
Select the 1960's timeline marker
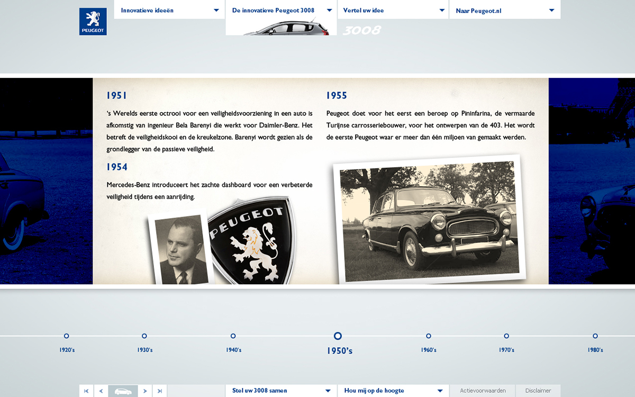[x=428, y=336]
